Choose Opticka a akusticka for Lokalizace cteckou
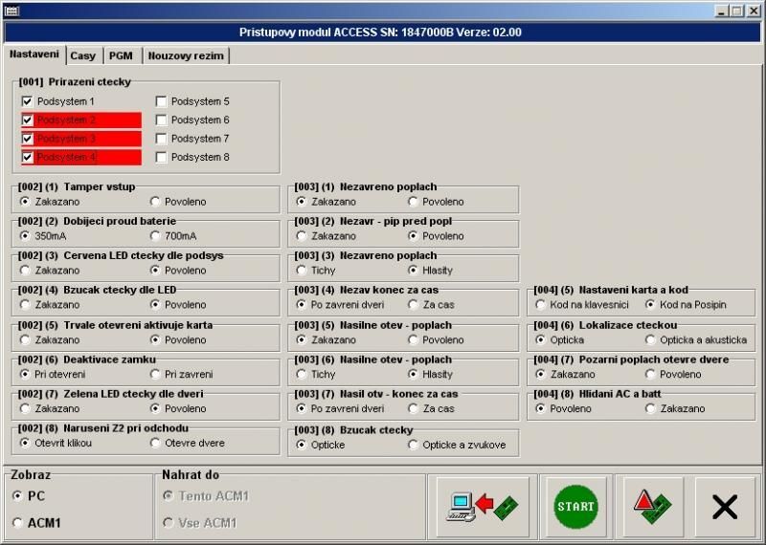The image size is (766, 545). 651,339
